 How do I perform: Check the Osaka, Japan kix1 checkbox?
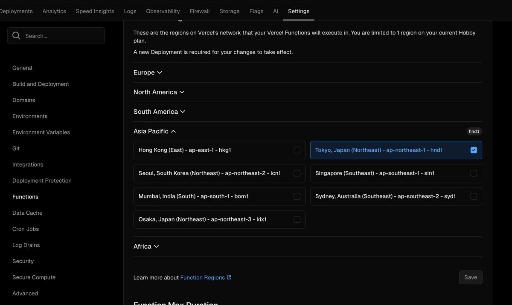pos(297,219)
